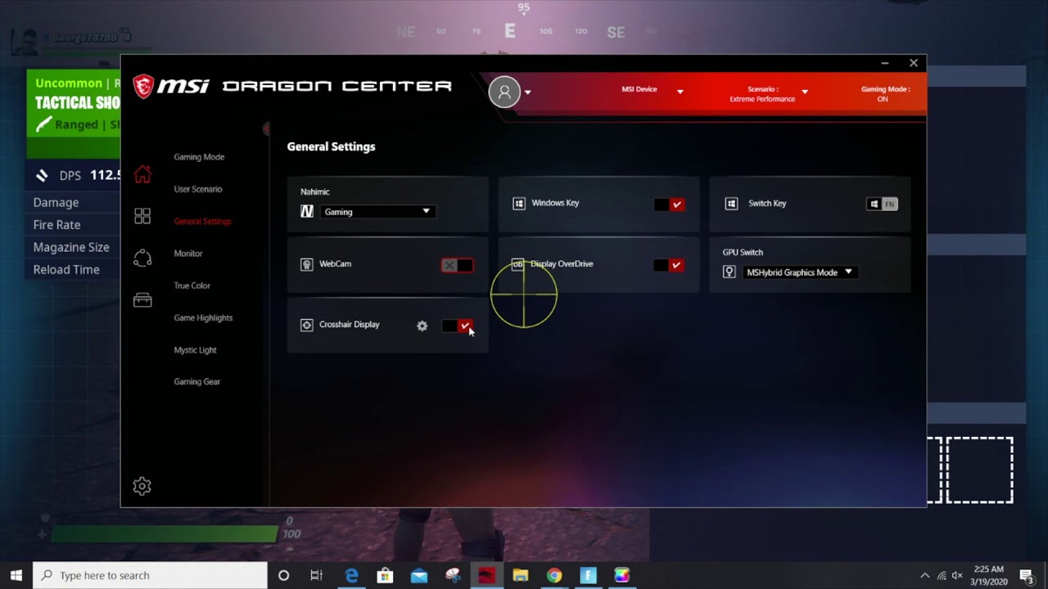
Task: Open the Windows Start menu
Action: click(x=16, y=575)
